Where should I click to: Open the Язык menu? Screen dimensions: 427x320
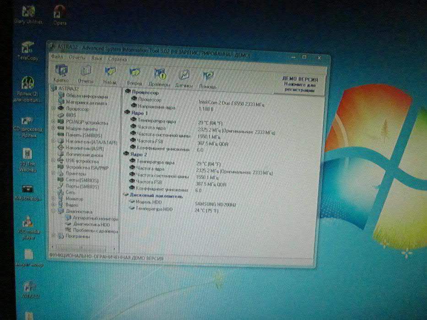click(97, 58)
